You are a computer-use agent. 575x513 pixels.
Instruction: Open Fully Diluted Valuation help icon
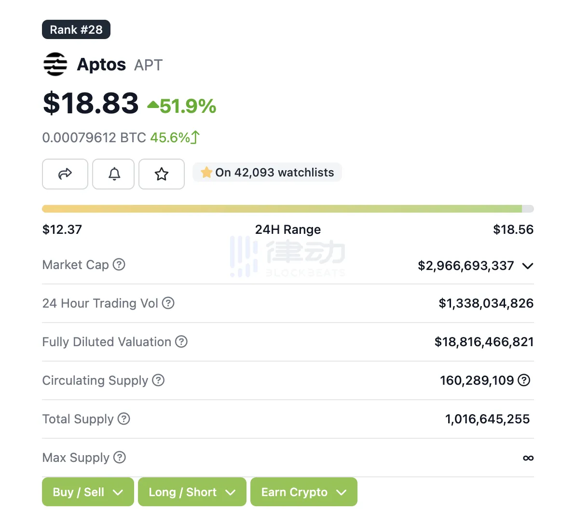181,341
